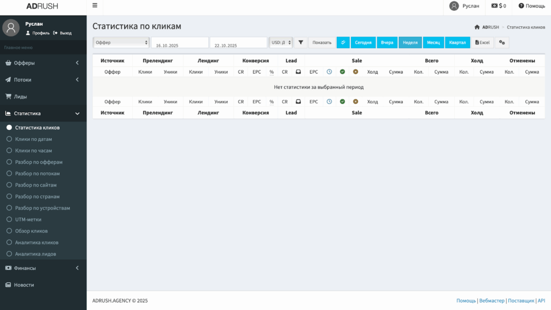
Task: Click the Новости newspaper icon in sidebar
Action: click(8, 285)
